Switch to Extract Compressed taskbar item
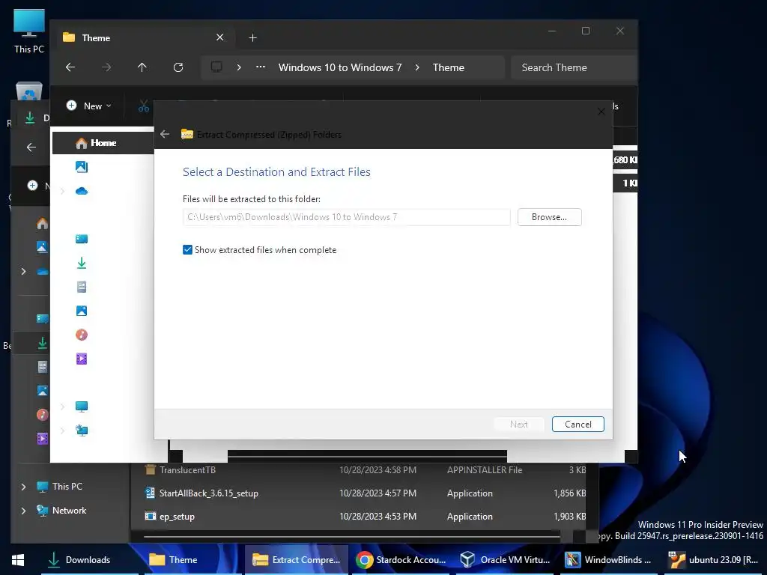The image size is (767, 575). (x=297, y=560)
